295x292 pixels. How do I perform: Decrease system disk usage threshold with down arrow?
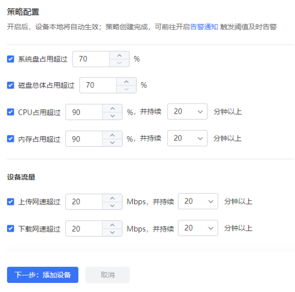pos(119,63)
